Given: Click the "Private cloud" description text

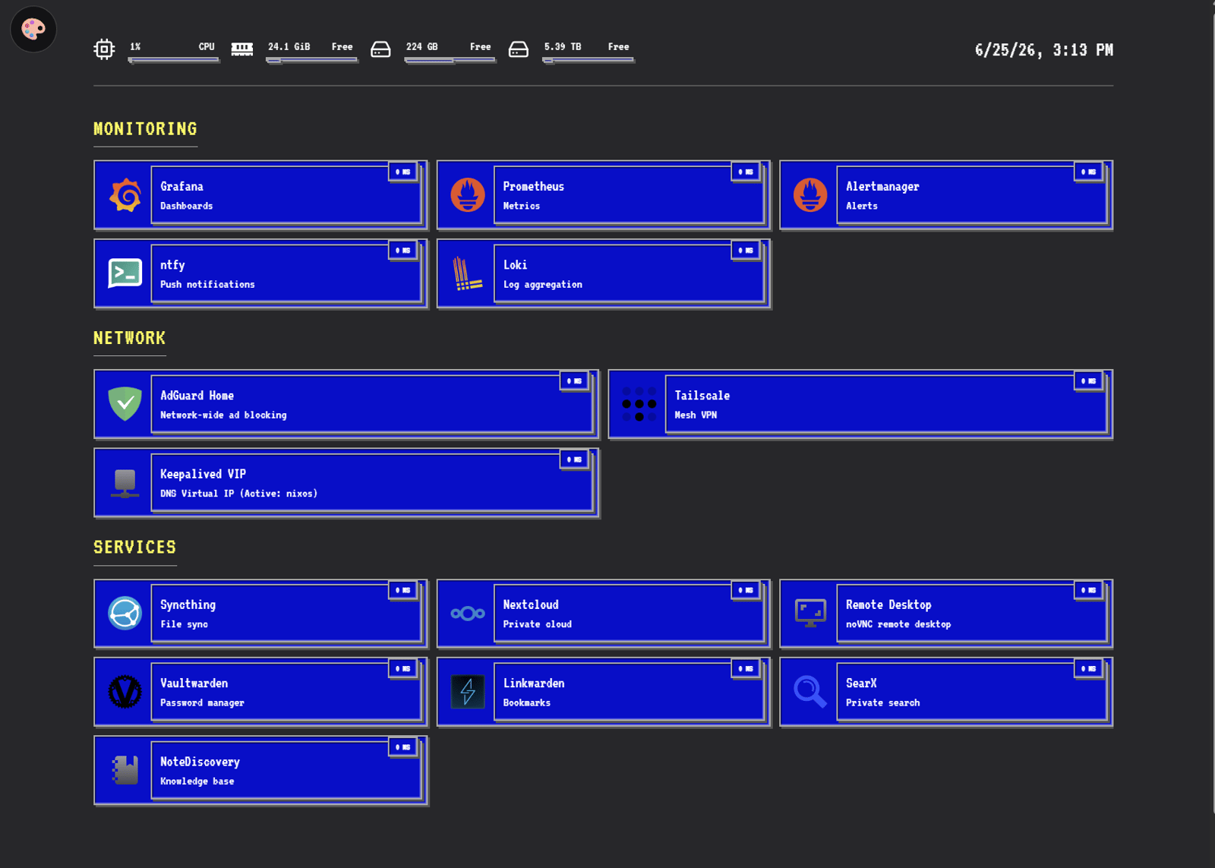Looking at the screenshot, I should (537, 624).
